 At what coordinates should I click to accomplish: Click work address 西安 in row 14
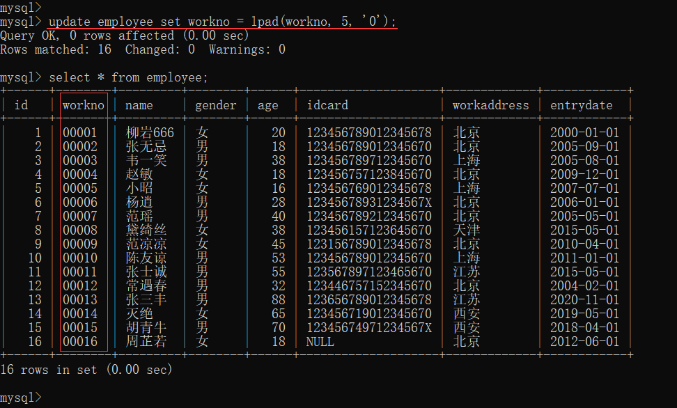point(466,313)
